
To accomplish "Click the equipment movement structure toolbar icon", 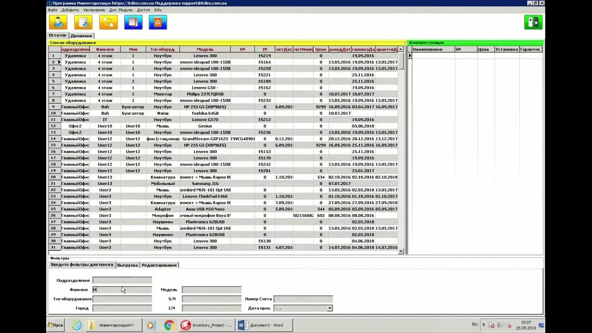I will (x=108, y=22).
